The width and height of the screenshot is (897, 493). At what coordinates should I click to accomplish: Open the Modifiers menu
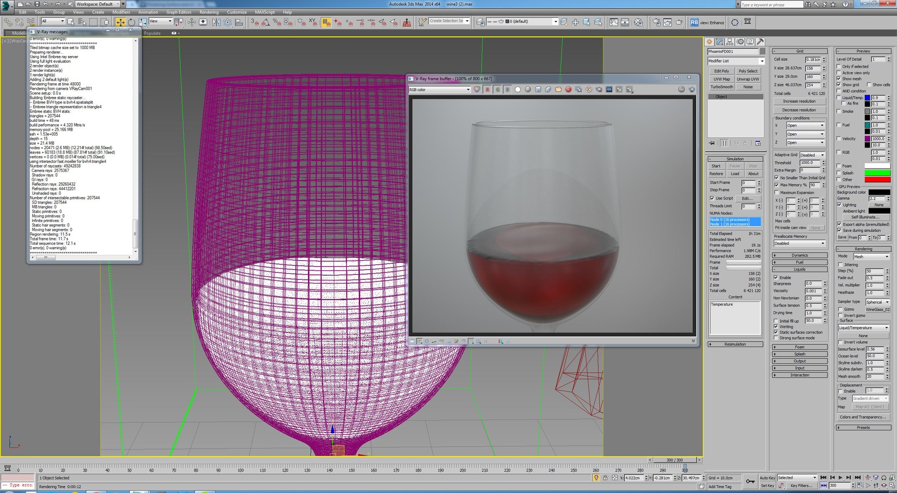click(x=121, y=12)
